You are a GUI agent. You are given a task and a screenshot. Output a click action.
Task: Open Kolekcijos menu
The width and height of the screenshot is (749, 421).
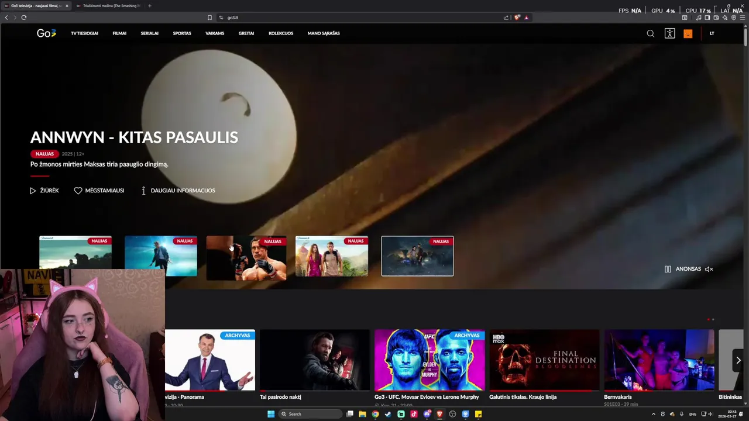click(x=281, y=33)
